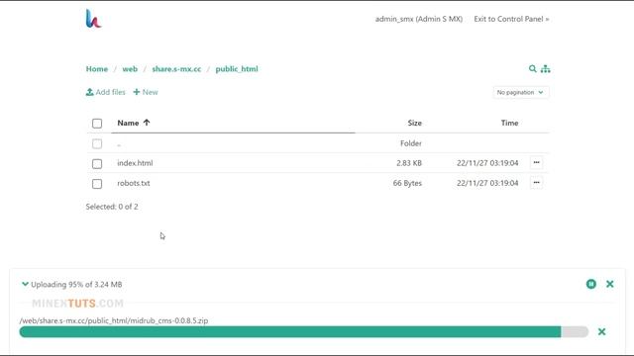Viewport: 634px width, 356px height.
Task: Click the midrub_cms-0.0.8.5.zip upload path
Action: [114, 320]
